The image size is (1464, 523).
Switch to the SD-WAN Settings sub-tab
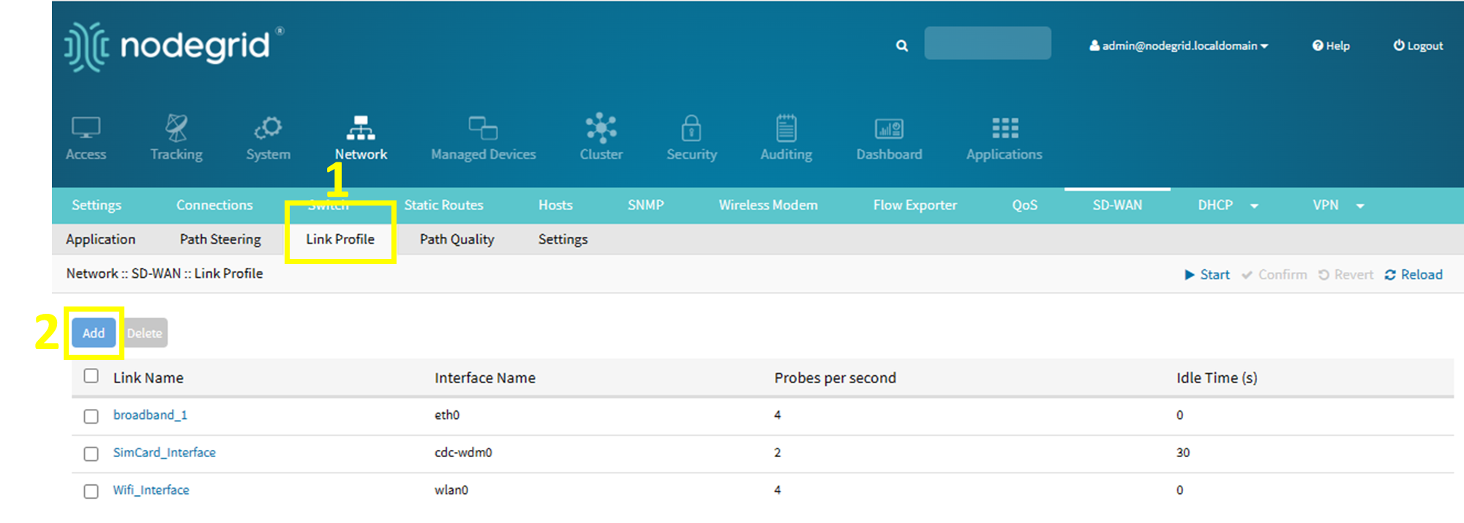(563, 239)
